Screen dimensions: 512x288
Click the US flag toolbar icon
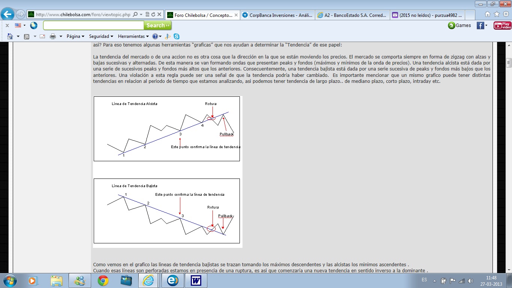tap(18, 25)
